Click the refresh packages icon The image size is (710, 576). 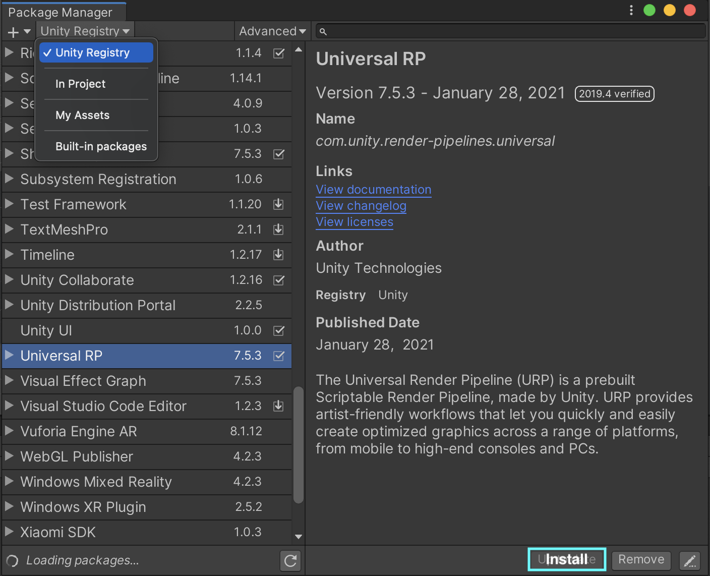[x=290, y=560]
